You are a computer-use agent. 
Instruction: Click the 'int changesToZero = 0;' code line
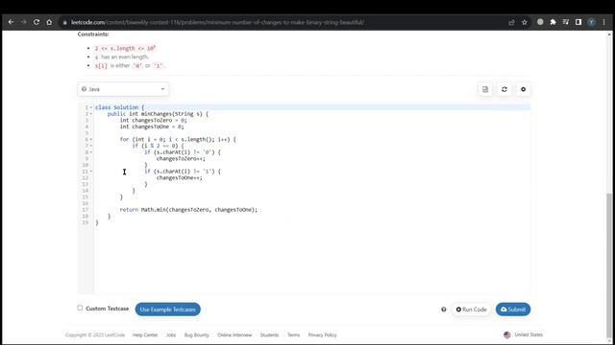(153, 120)
